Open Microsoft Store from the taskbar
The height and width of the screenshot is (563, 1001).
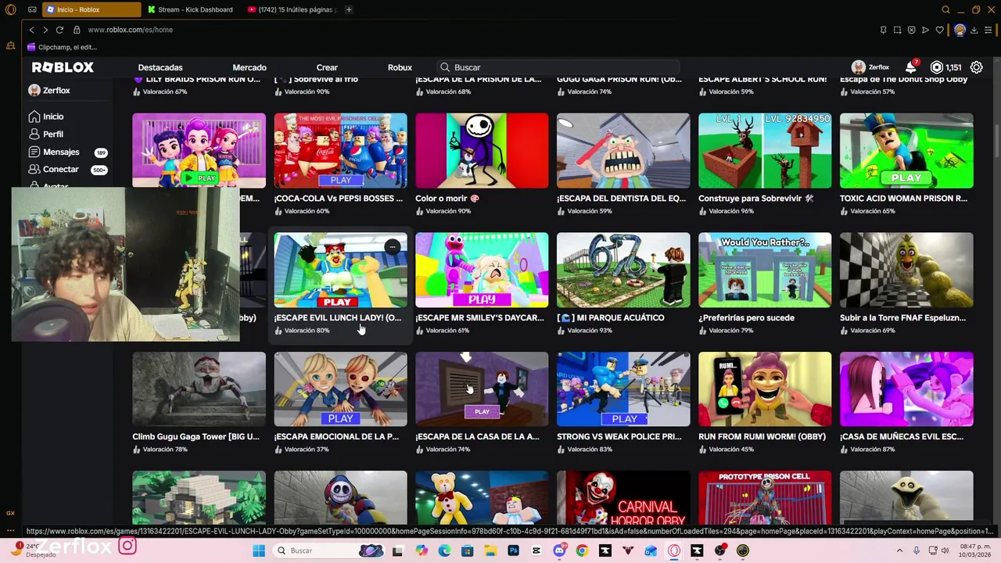(x=468, y=550)
